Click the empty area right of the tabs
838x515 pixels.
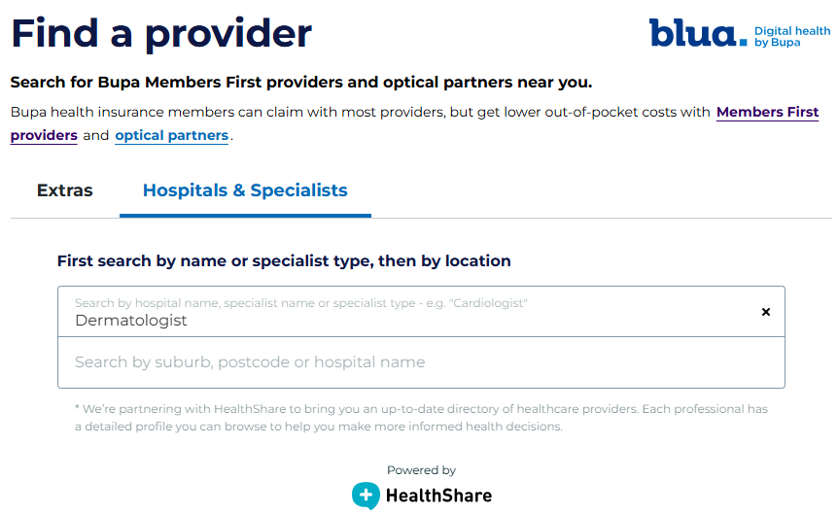(x=603, y=190)
